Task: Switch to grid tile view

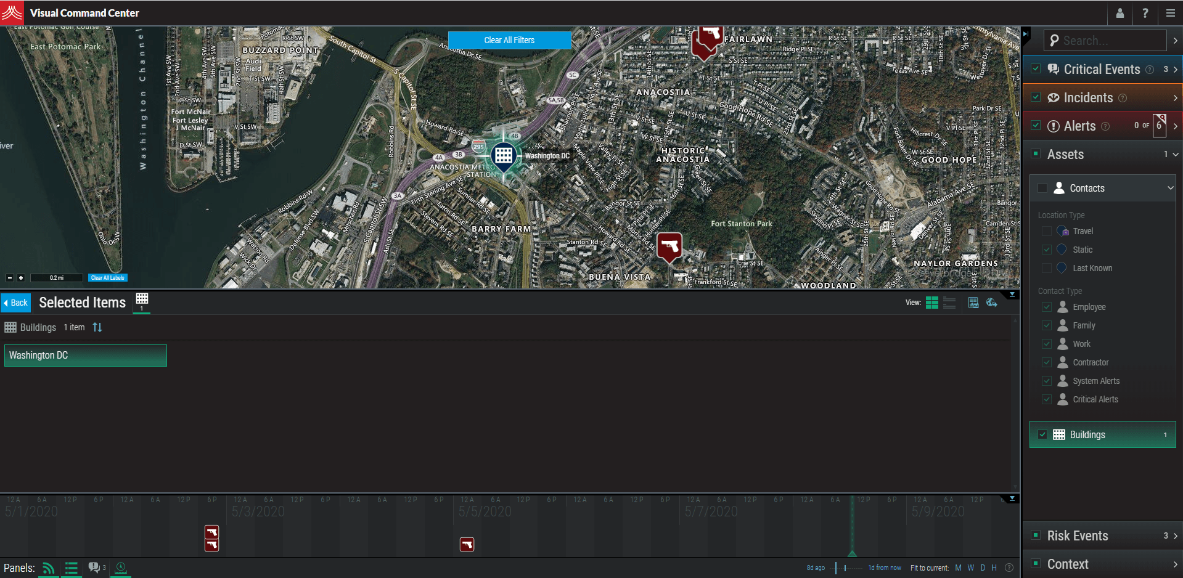Action: [931, 303]
